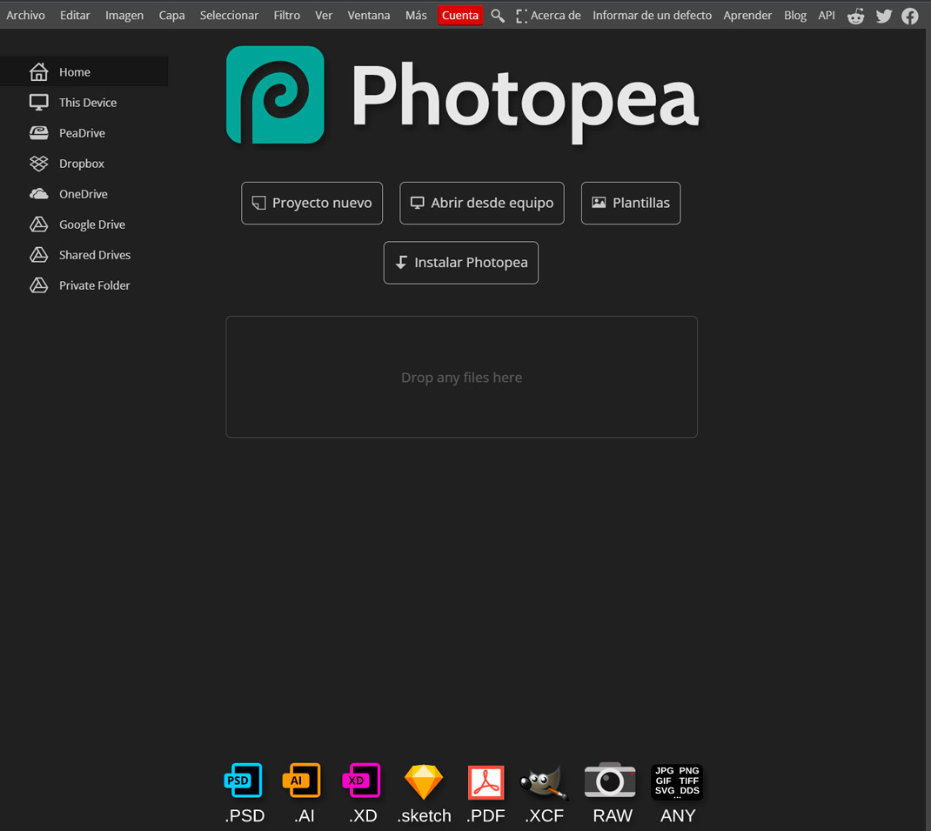931x831 pixels.
Task: Open the Aprender link
Action: coord(747,16)
